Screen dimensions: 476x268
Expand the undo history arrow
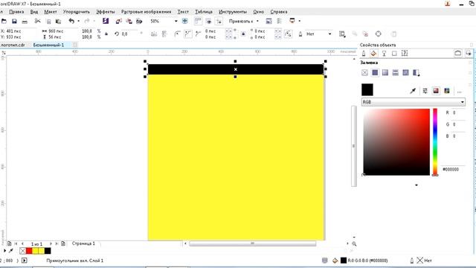click(79, 21)
